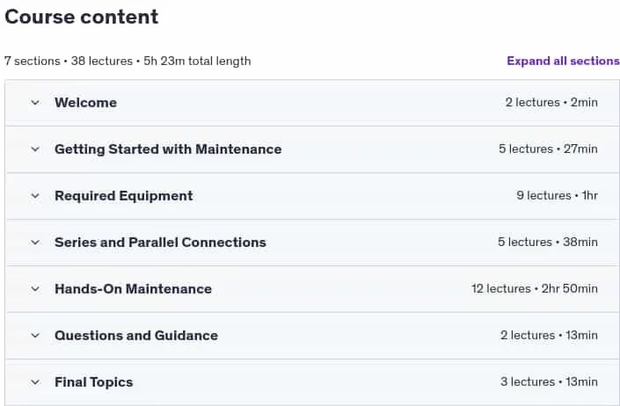
Task: Click Questions and Guidance title text
Action: point(136,336)
